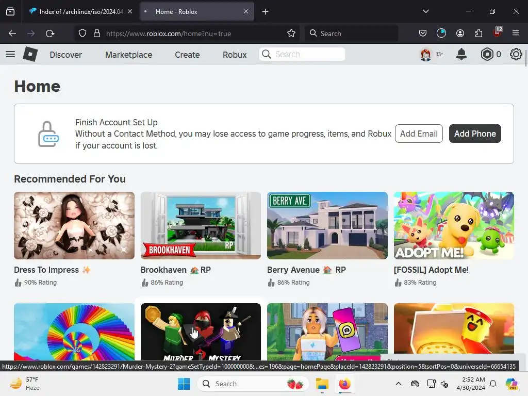528x396 pixels.
Task: Close the Home - Roblox tab
Action: click(246, 11)
